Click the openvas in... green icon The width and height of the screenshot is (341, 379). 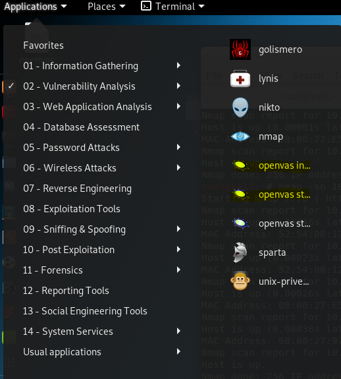pos(240,165)
